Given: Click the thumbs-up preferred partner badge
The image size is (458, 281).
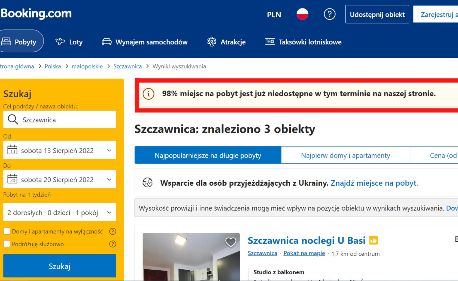Looking at the screenshot, I should coord(374,241).
